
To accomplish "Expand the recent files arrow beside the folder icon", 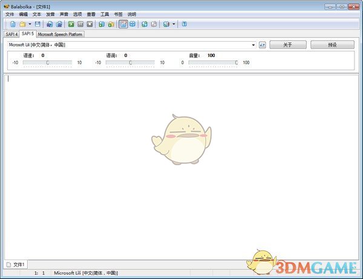I will 30,24.
